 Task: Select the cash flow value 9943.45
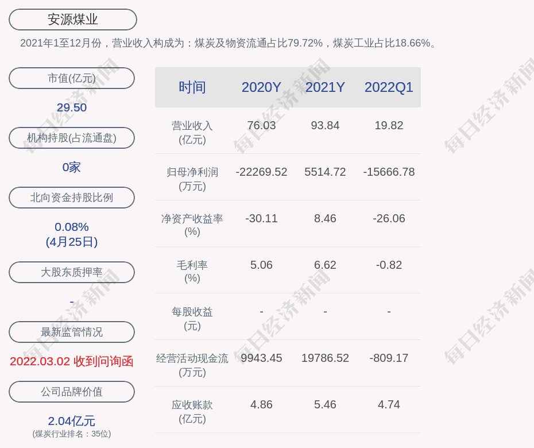261,358
